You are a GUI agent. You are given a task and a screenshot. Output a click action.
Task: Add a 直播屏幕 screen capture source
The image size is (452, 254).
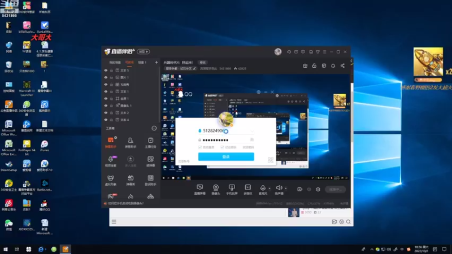200,190
